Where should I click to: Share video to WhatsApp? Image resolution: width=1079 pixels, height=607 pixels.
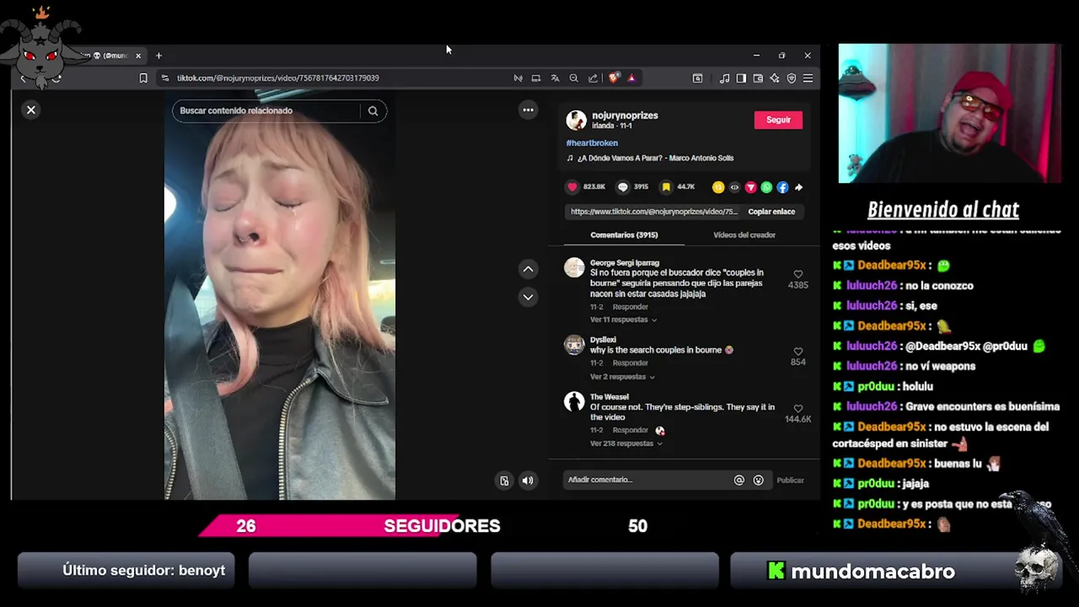[x=766, y=187]
